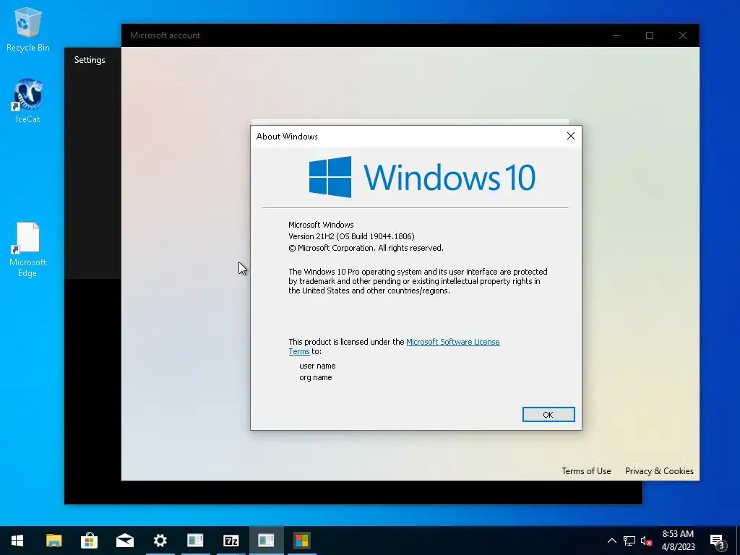Click the 'org name' licensee text

[316, 377]
